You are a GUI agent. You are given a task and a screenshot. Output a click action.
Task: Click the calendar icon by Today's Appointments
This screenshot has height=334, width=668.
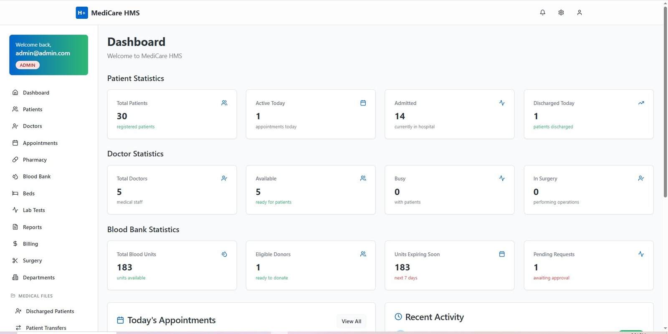(x=120, y=320)
